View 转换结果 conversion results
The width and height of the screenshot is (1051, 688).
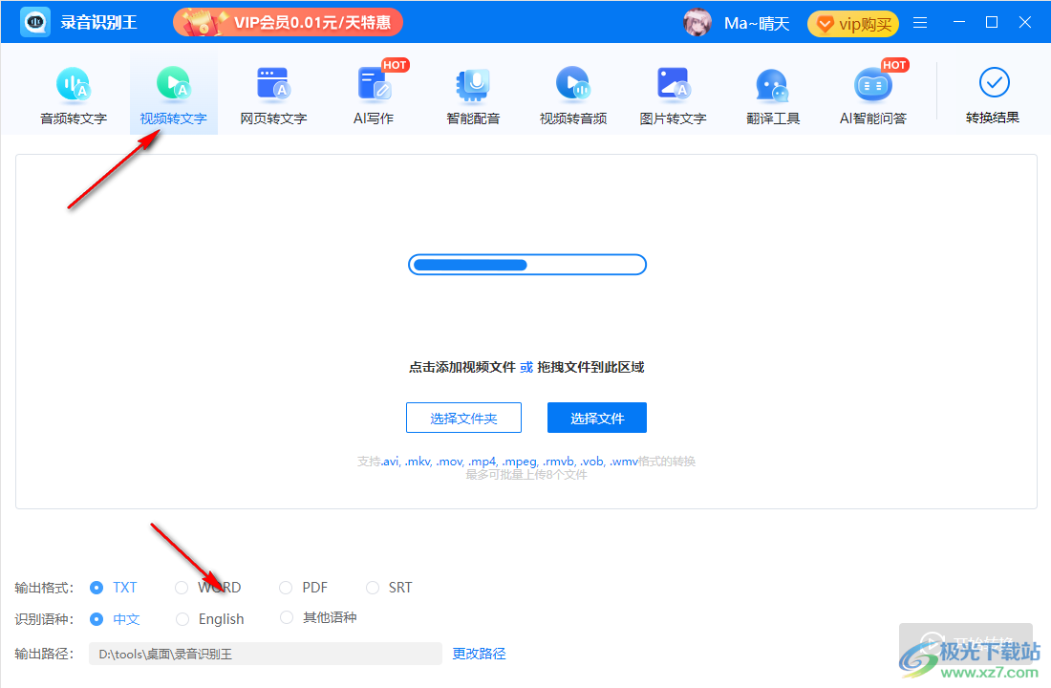click(993, 96)
